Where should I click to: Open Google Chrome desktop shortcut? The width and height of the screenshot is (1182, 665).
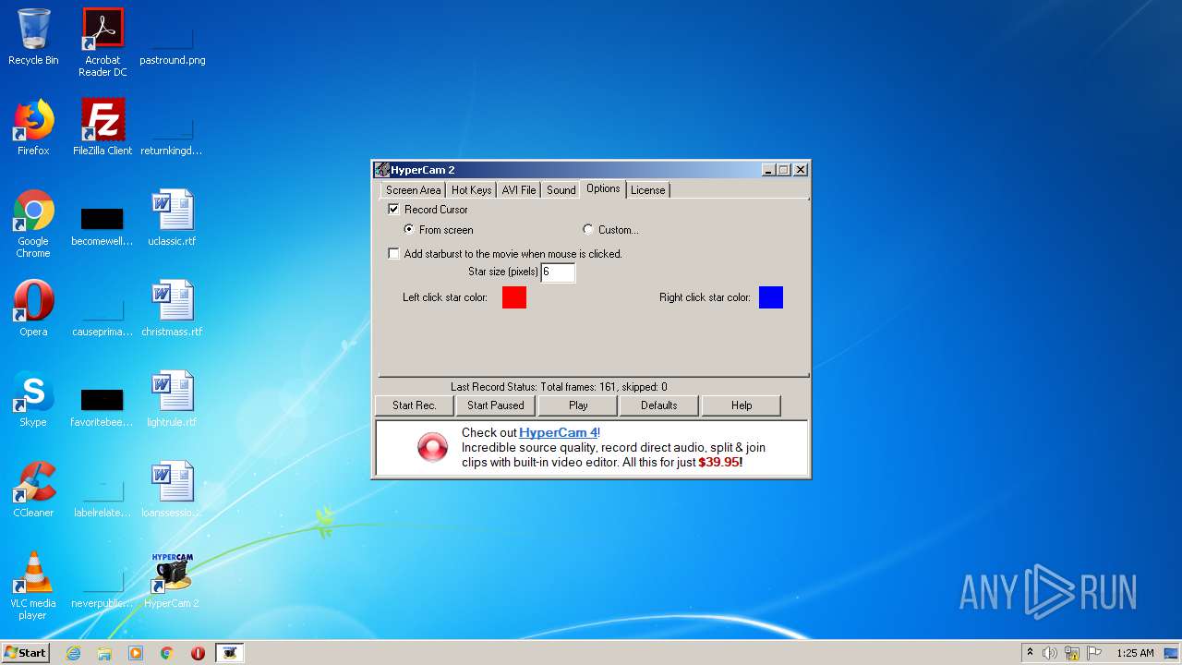coord(33,224)
